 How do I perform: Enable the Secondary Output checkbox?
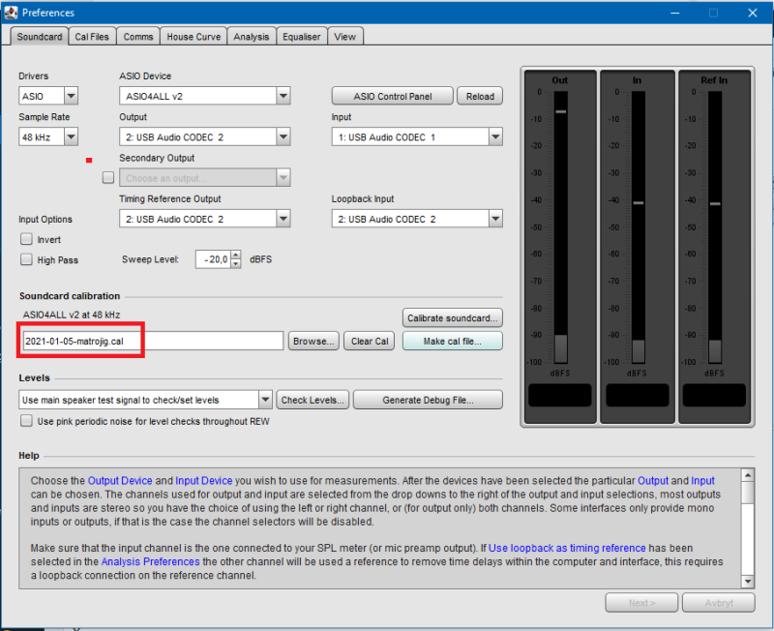[108, 177]
